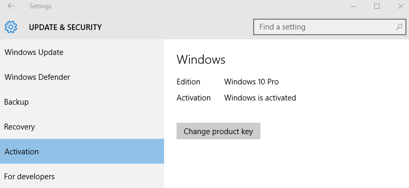Select the Windows 10 Pro edition text
This screenshot has height=188, width=409.
(x=251, y=82)
